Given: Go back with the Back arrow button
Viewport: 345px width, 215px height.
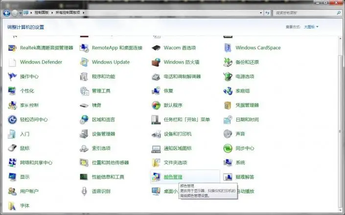Looking at the screenshot, I should click(x=7, y=13).
